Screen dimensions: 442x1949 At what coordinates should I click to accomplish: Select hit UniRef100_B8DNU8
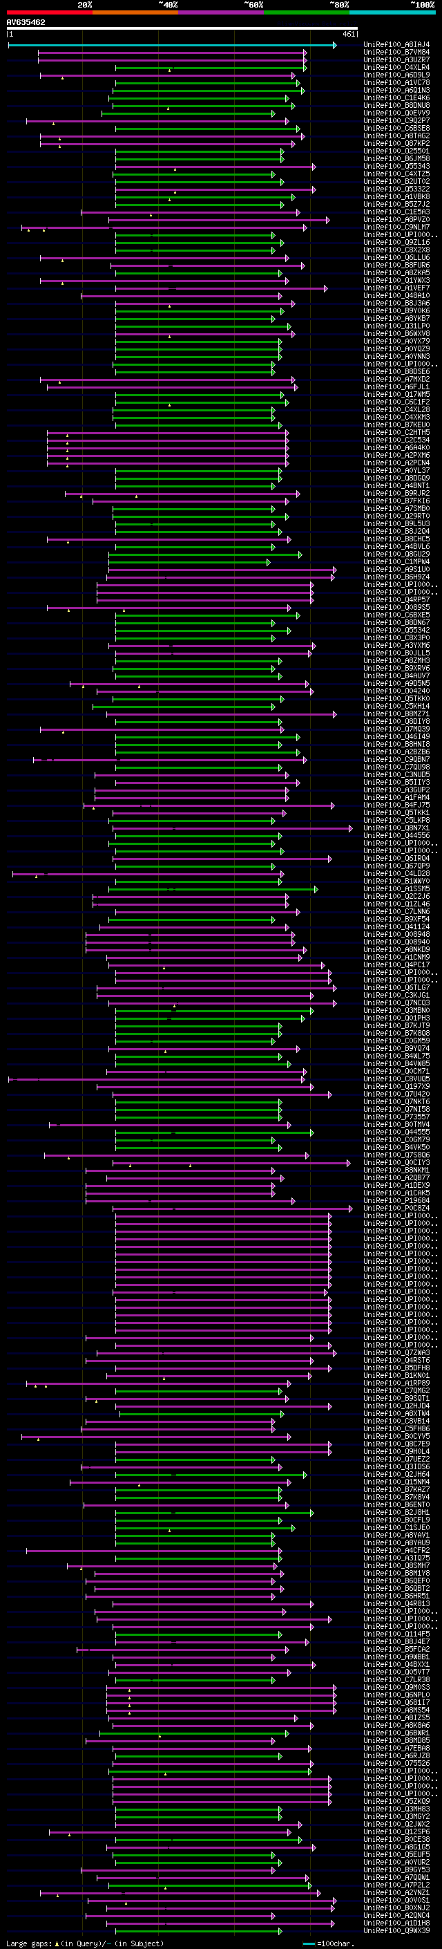click(396, 105)
